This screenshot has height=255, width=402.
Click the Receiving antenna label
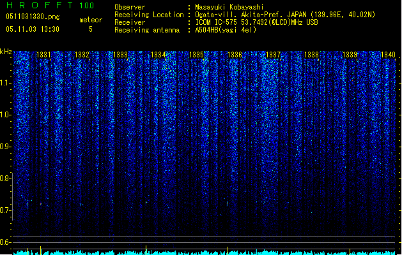tap(147, 30)
